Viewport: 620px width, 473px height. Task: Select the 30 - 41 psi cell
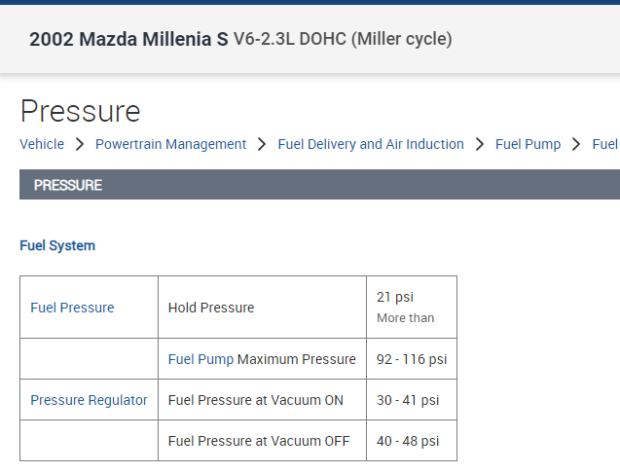point(408,400)
